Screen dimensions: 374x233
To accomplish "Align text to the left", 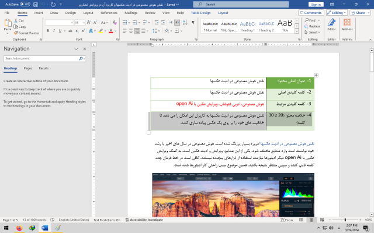I will click(124, 31).
